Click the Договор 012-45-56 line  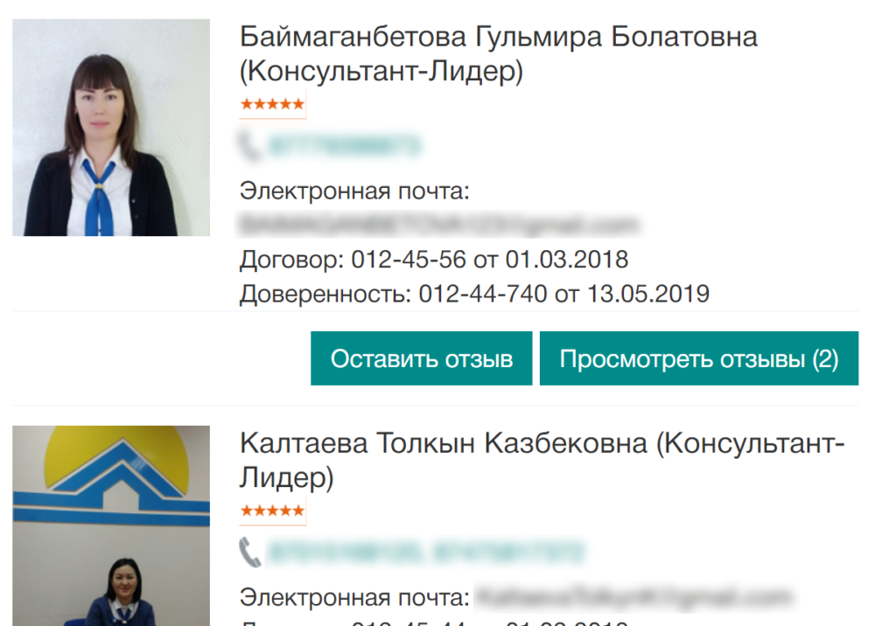(x=434, y=260)
